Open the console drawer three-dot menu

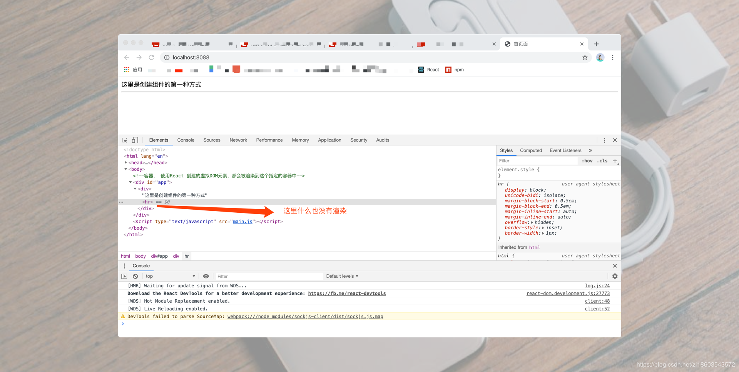[124, 266]
